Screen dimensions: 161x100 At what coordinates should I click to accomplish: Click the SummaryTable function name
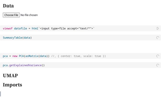click(12, 38)
